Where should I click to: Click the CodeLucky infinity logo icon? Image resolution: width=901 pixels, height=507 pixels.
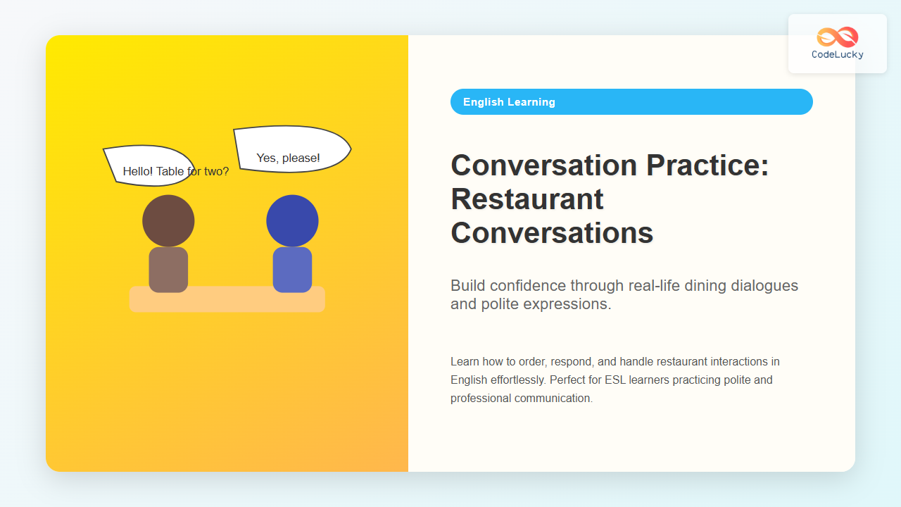coord(837,37)
